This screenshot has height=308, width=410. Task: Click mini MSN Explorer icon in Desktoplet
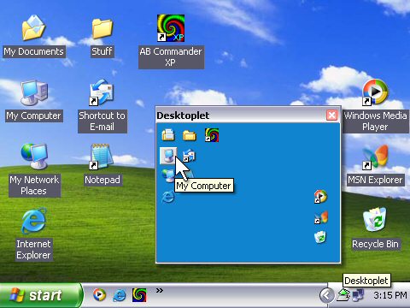(321, 217)
